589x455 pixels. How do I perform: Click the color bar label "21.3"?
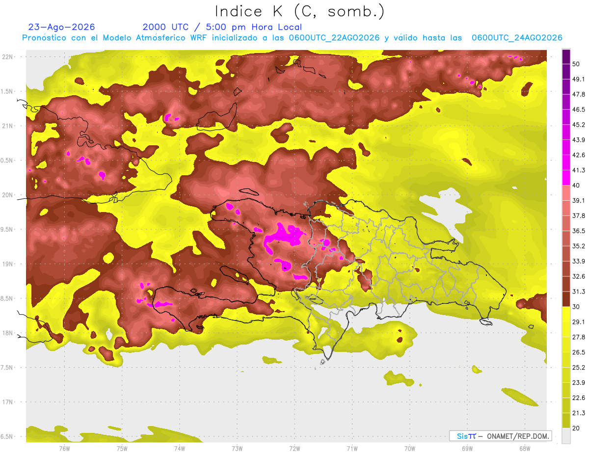click(579, 413)
